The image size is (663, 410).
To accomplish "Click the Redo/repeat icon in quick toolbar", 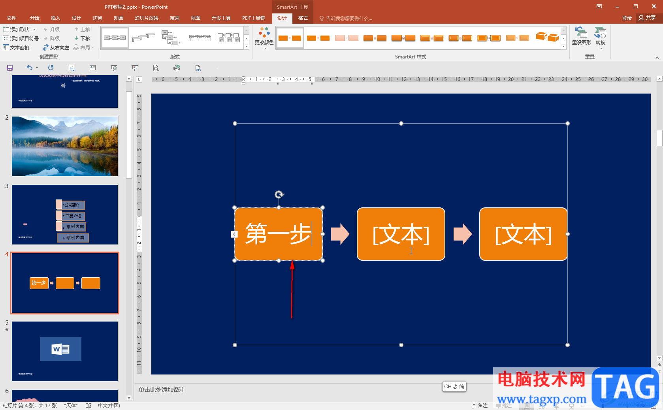I will coord(51,68).
